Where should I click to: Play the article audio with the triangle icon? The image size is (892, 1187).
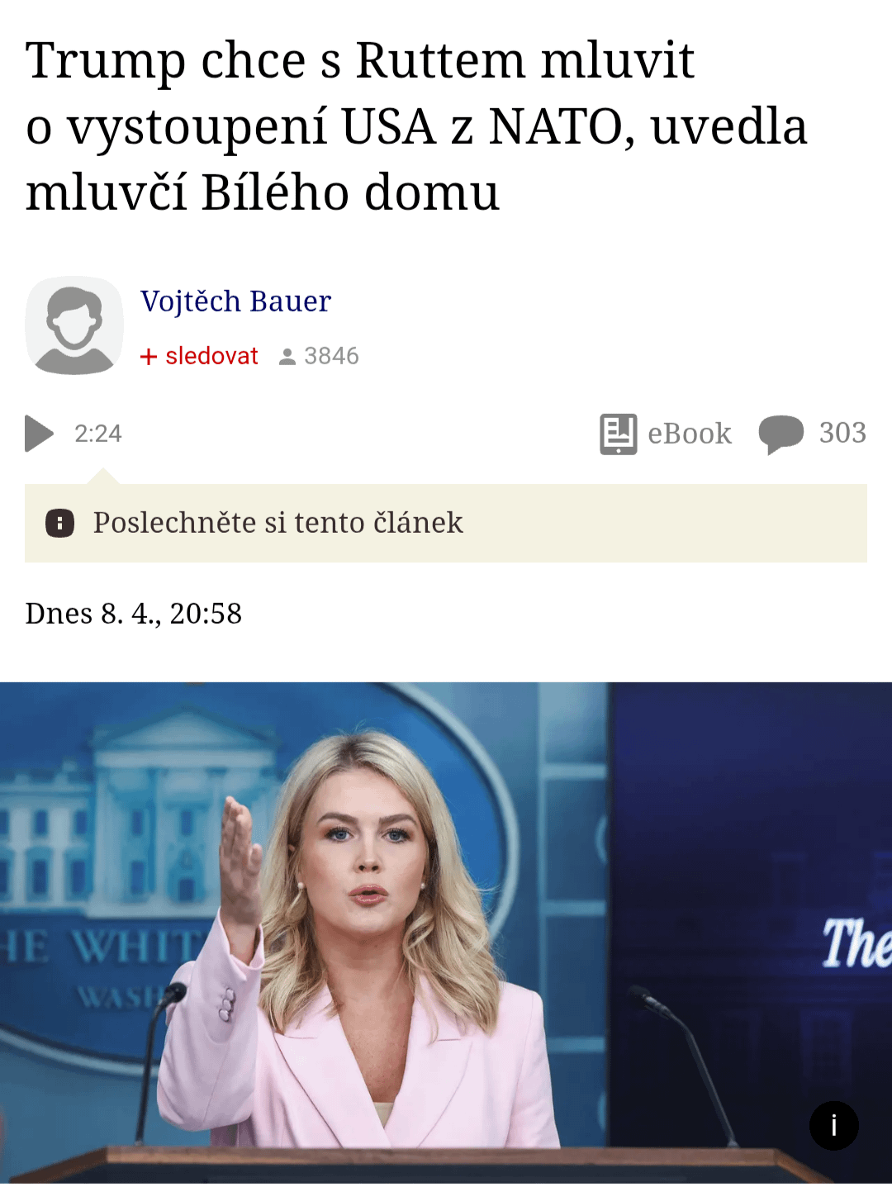pos(39,434)
